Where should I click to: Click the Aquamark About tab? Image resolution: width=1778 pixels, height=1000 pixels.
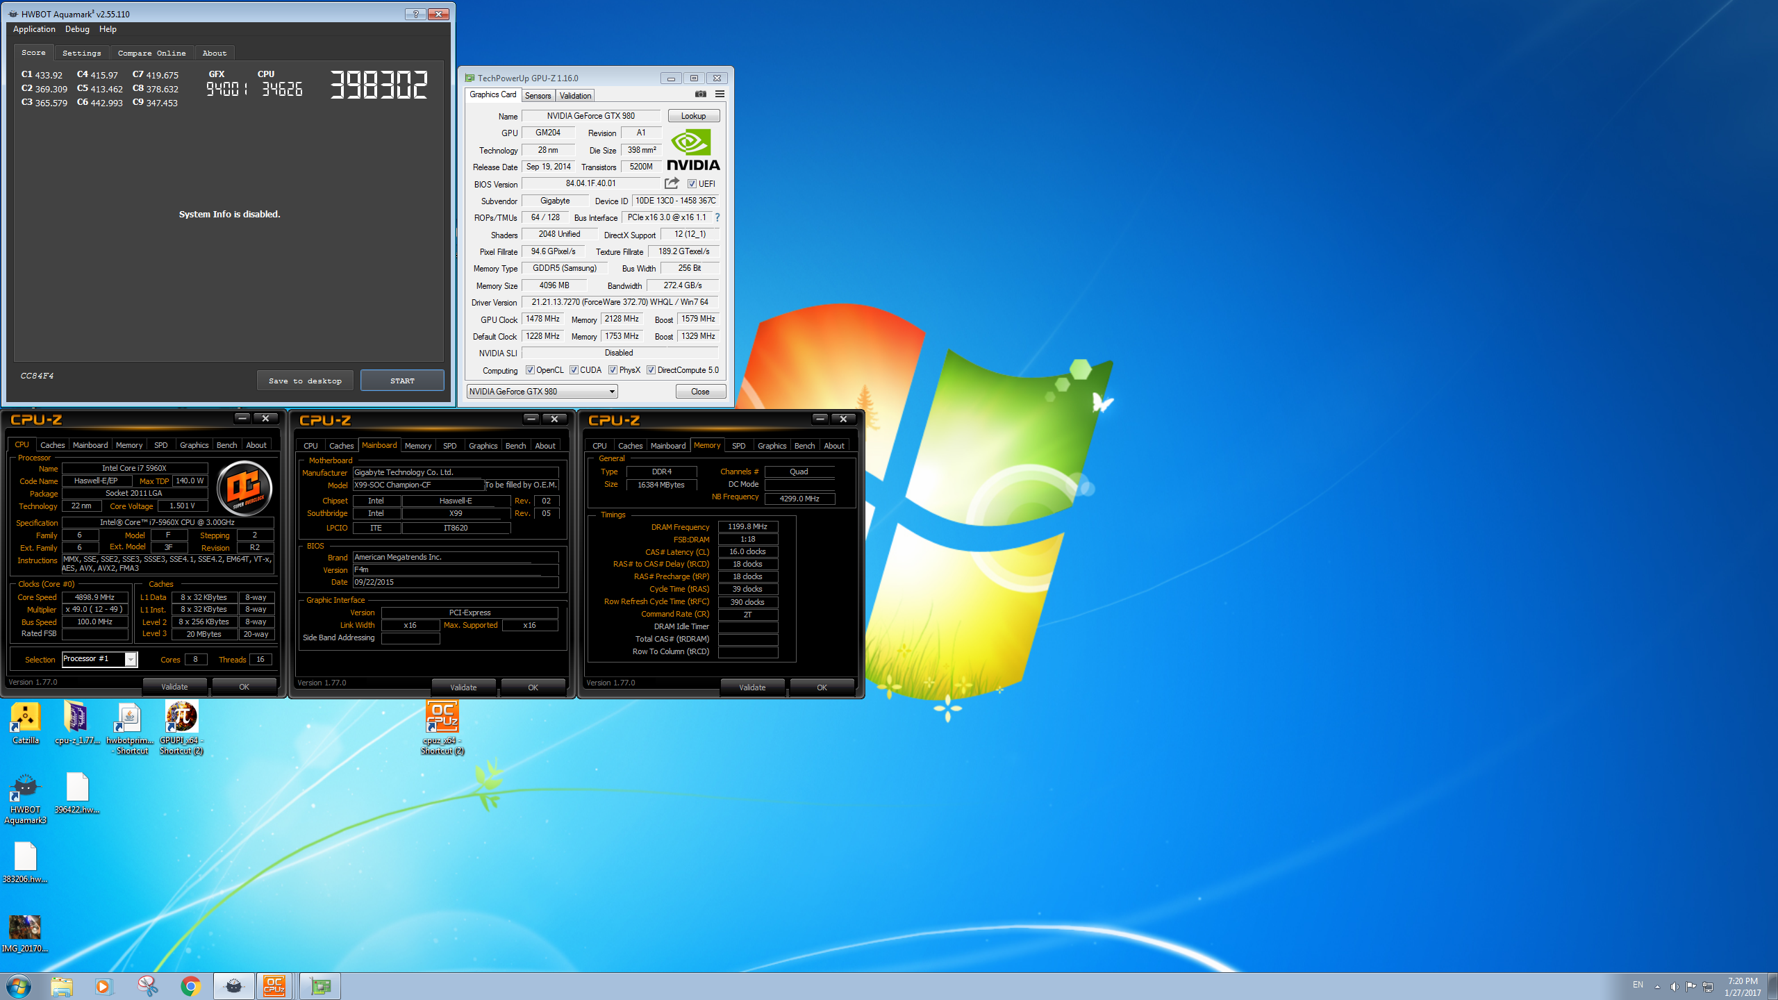[x=215, y=53]
